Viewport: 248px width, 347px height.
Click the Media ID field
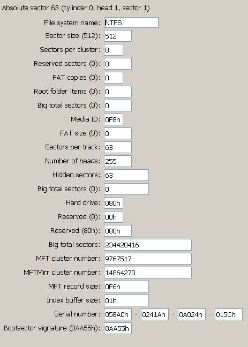click(x=114, y=119)
